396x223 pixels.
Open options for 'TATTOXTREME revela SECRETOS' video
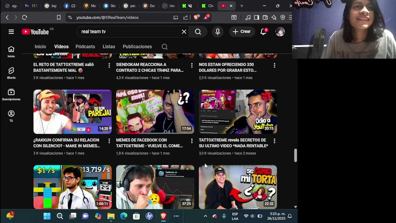274,141
